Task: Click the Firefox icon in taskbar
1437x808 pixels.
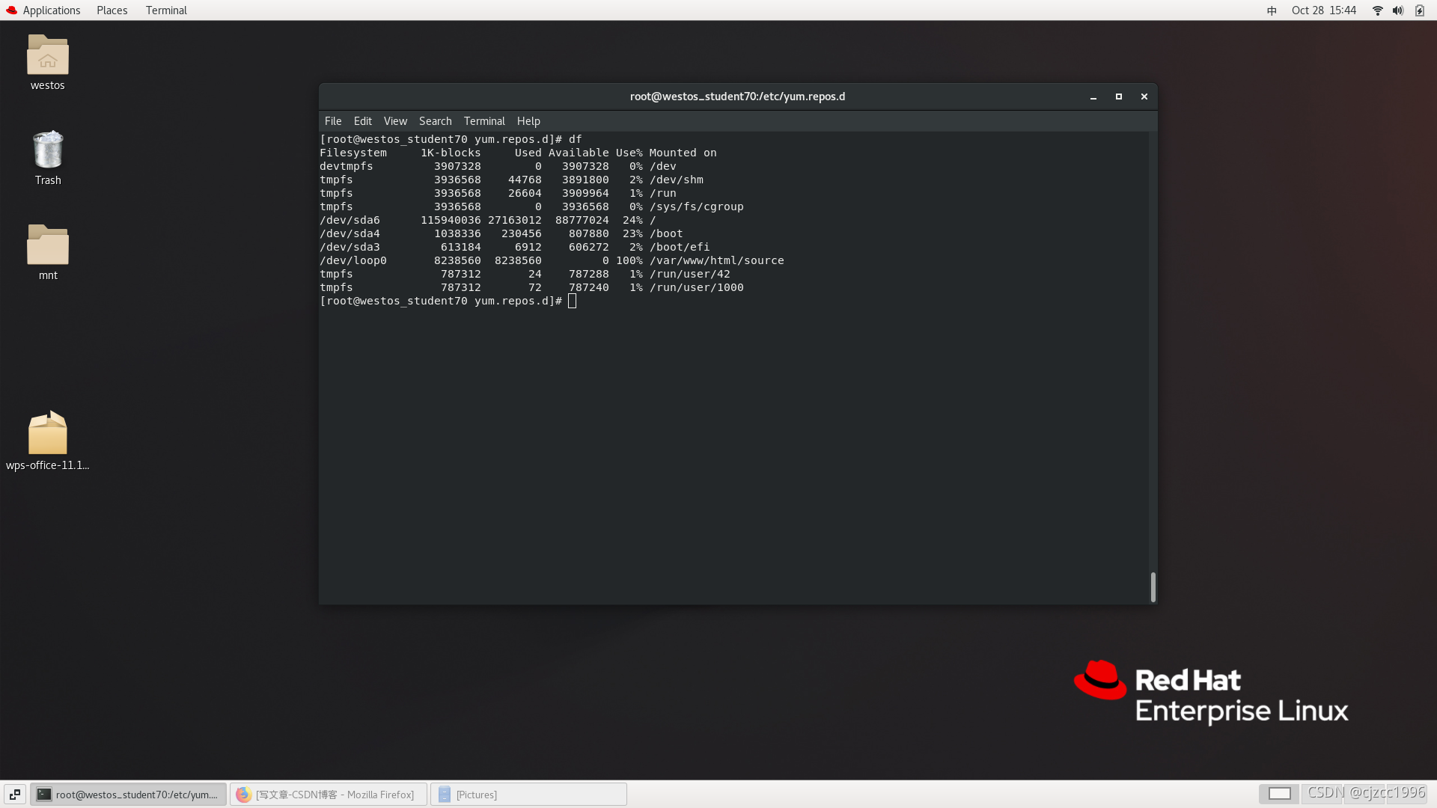Action: click(243, 795)
